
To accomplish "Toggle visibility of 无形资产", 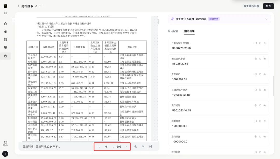I will coord(265,74).
